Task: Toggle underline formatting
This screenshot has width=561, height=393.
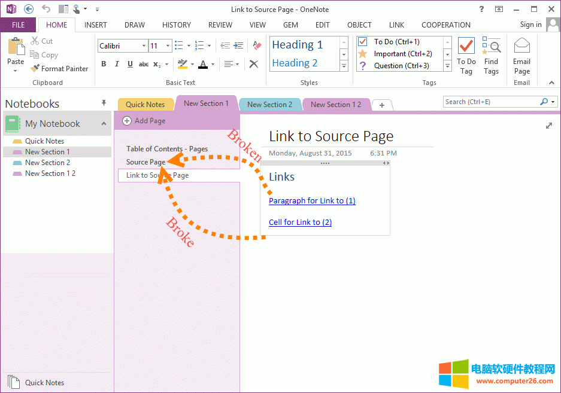Action: (130, 64)
